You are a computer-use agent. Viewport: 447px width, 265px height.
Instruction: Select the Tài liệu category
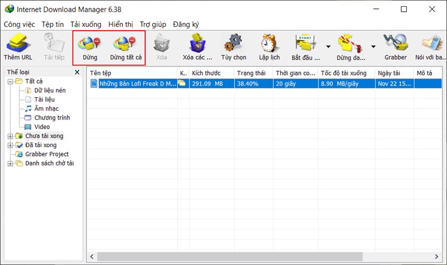[45, 100]
